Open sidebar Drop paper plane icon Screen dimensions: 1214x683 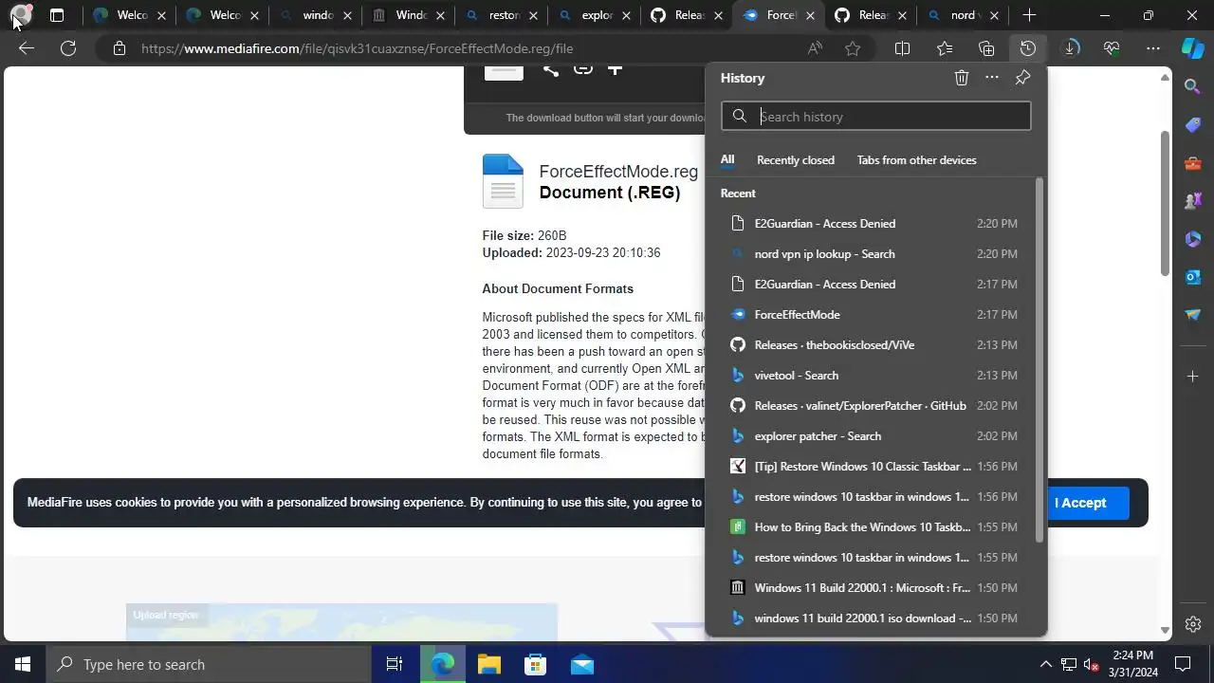coord(1193,315)
